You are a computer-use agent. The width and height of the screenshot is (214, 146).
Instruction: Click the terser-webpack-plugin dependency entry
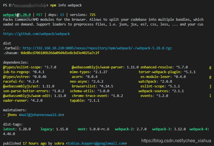point(167,72)
